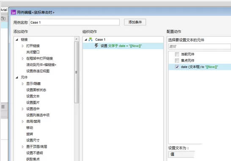Select 设置列表选中项 action
This screenshot has height=161, width=231.
[x=38, y=115]
